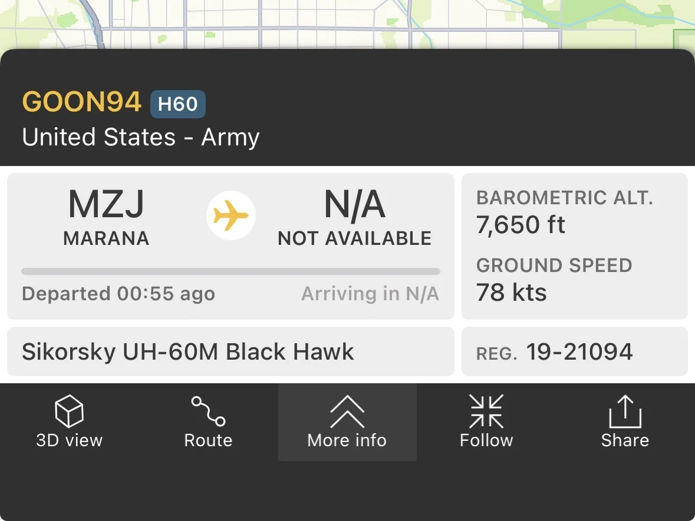The width and height of the screenshot is (695, 521).
Task: Tap the 3D view label
Action: (x=69, y=440)
